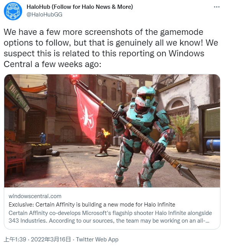Viewport: 225px width, 246px height.
Task: Click the article description snippet text
Action: point(110,217)
